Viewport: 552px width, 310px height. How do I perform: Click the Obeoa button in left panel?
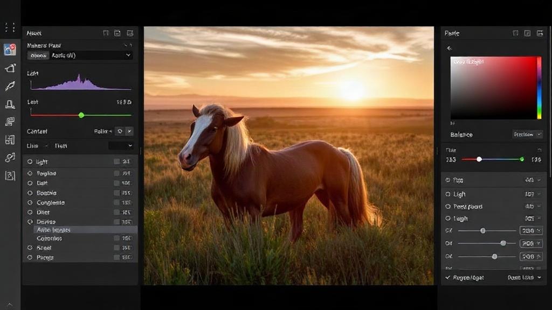point(38,55)
